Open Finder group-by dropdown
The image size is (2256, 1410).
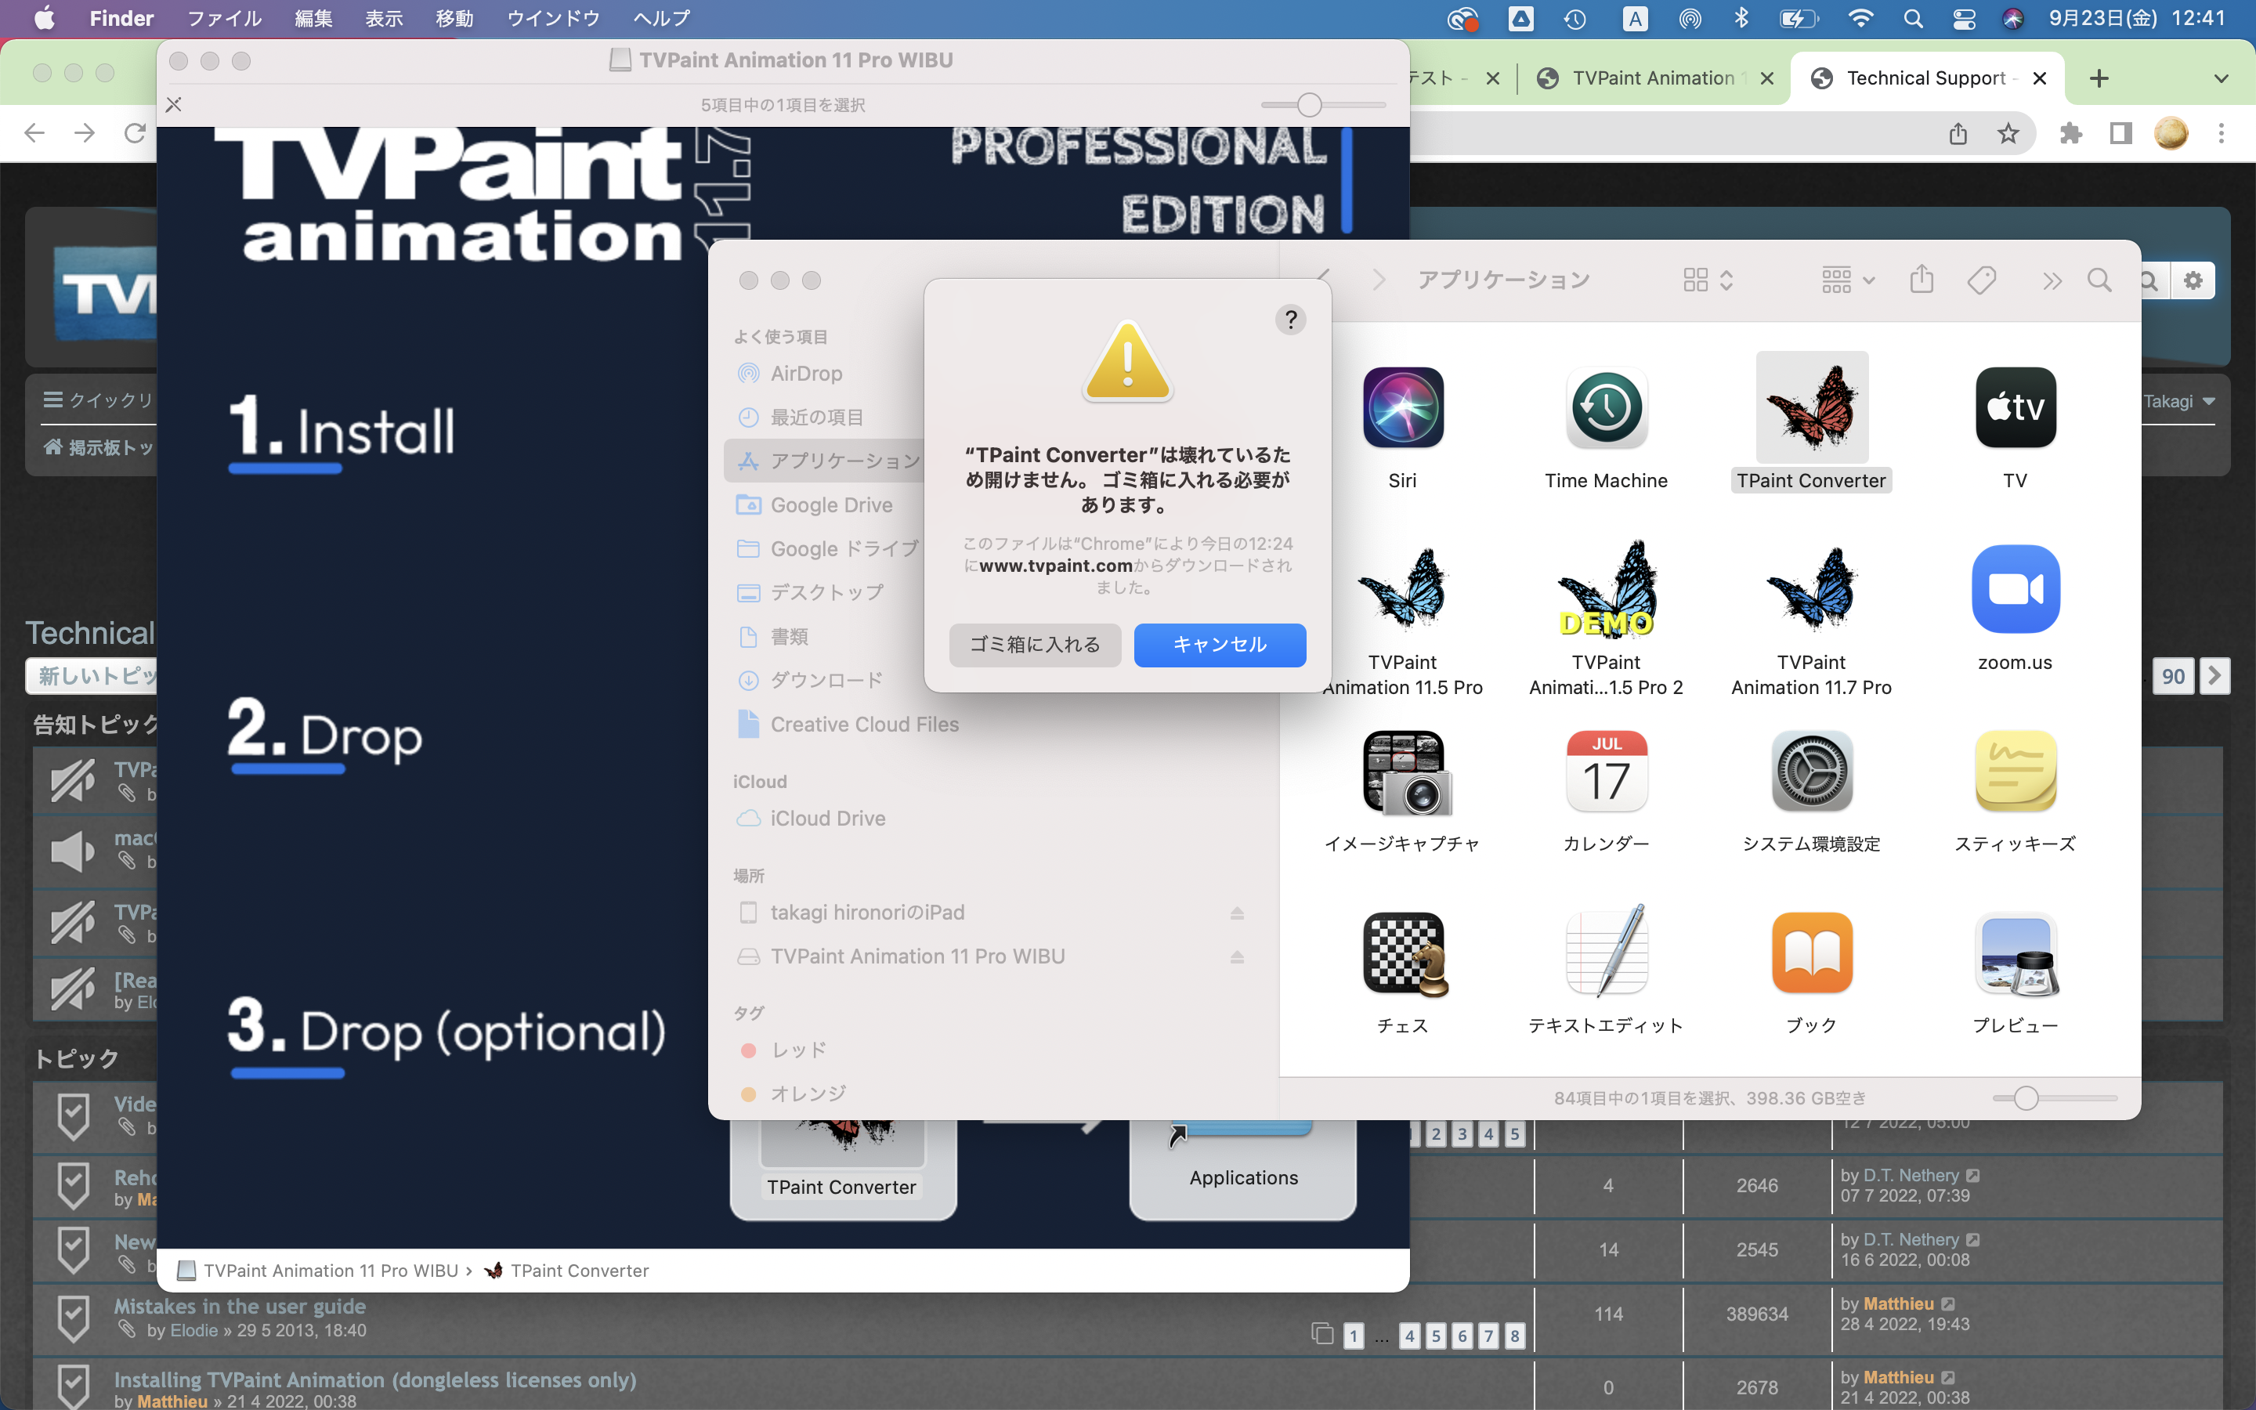(x=1848, y=280)
